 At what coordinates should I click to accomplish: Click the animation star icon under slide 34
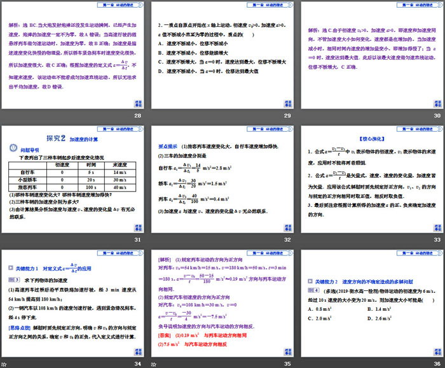[x=4, y=364]
